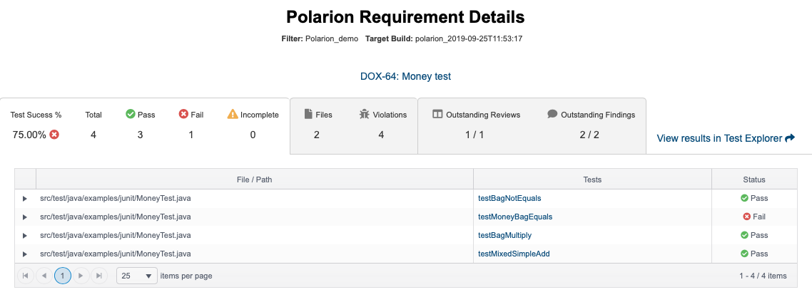Go to the last page of results
Viewport: 812px width, 302px height.
click(99, 276)
